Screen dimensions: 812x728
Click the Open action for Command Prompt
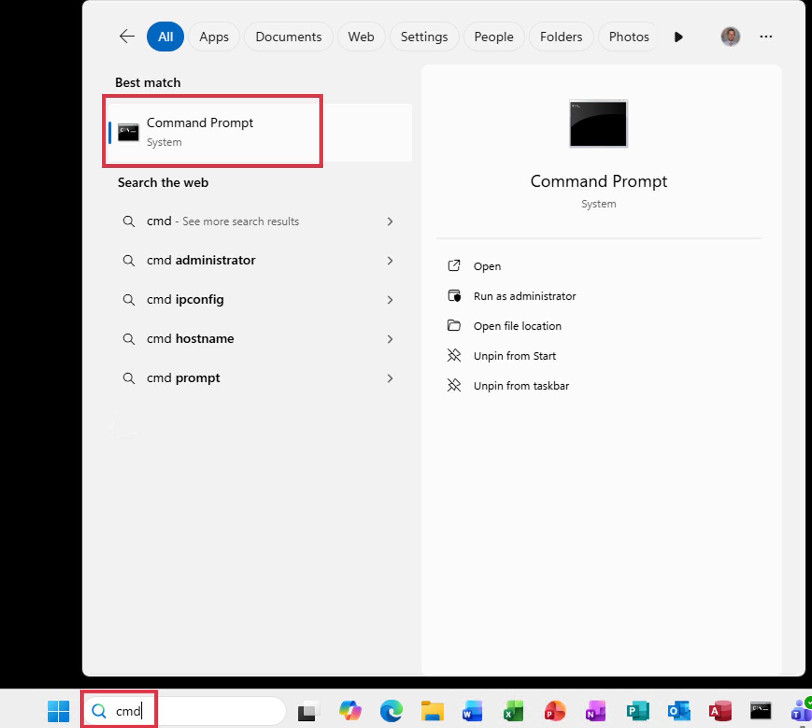click(487, 266)
